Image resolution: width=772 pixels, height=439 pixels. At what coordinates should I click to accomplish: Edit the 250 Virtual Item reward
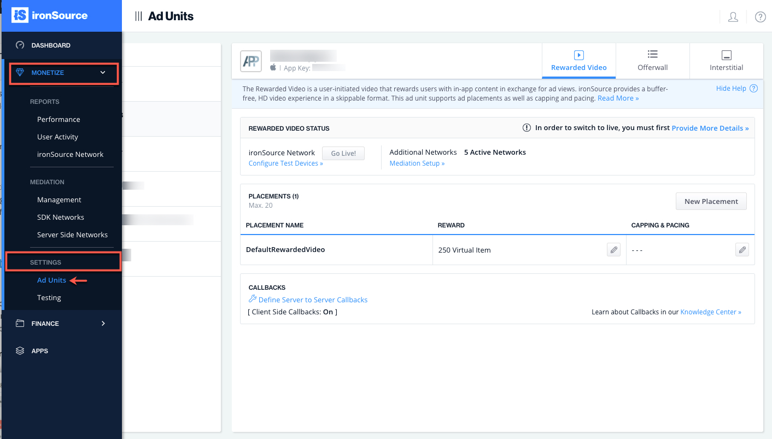(x=613, y=250)
